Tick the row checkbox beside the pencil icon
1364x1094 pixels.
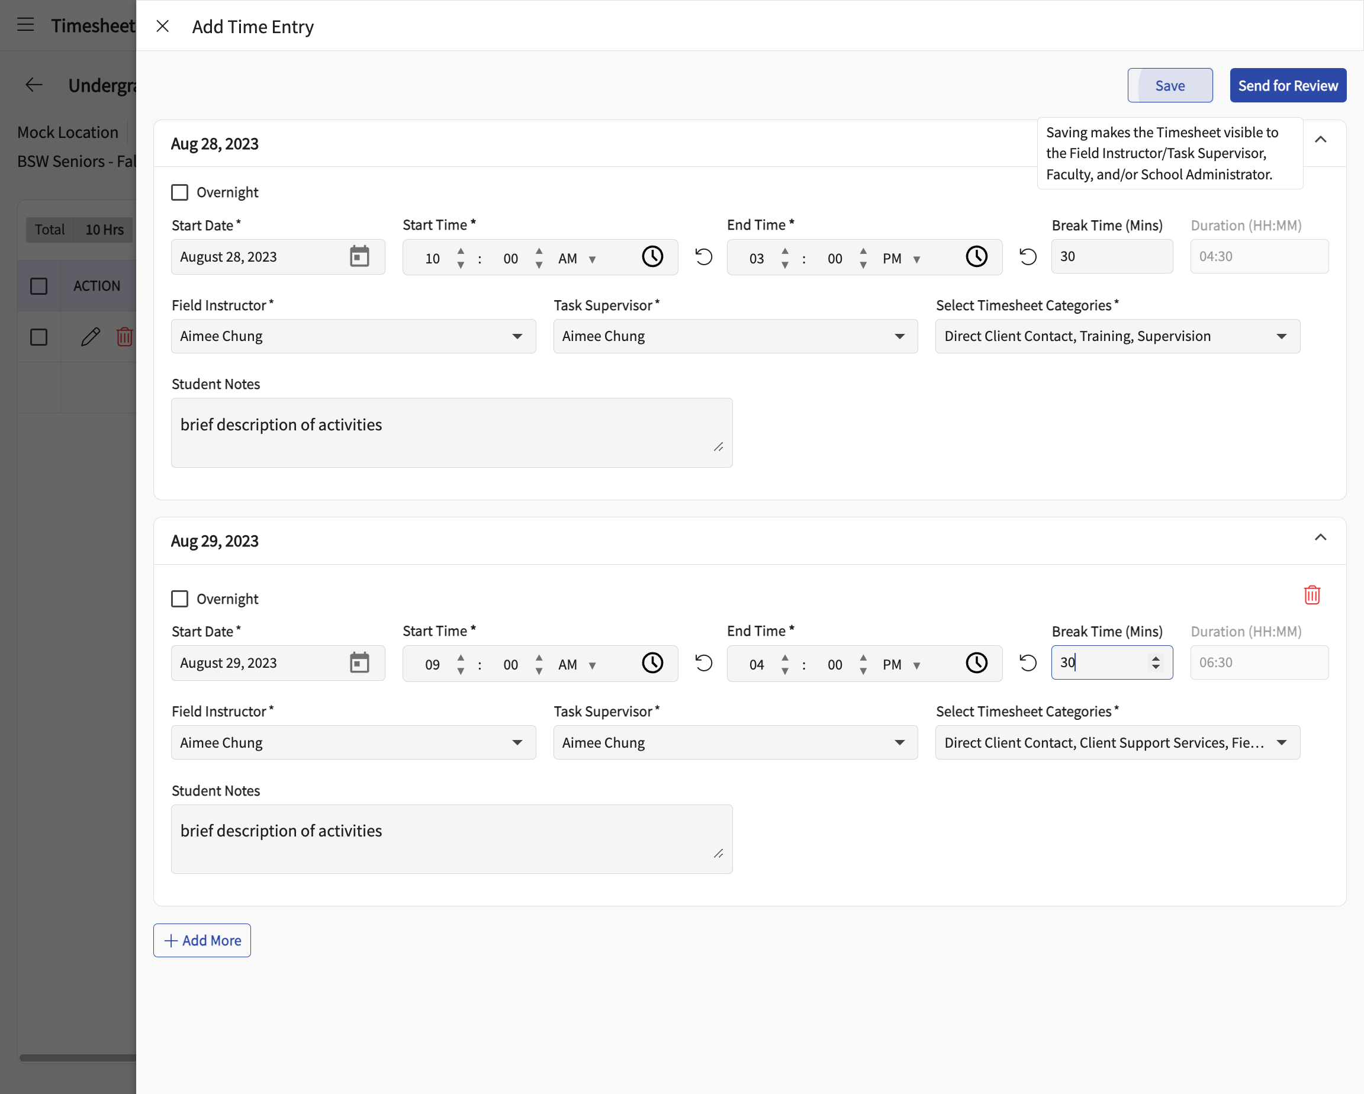click(x=38, y=337)
